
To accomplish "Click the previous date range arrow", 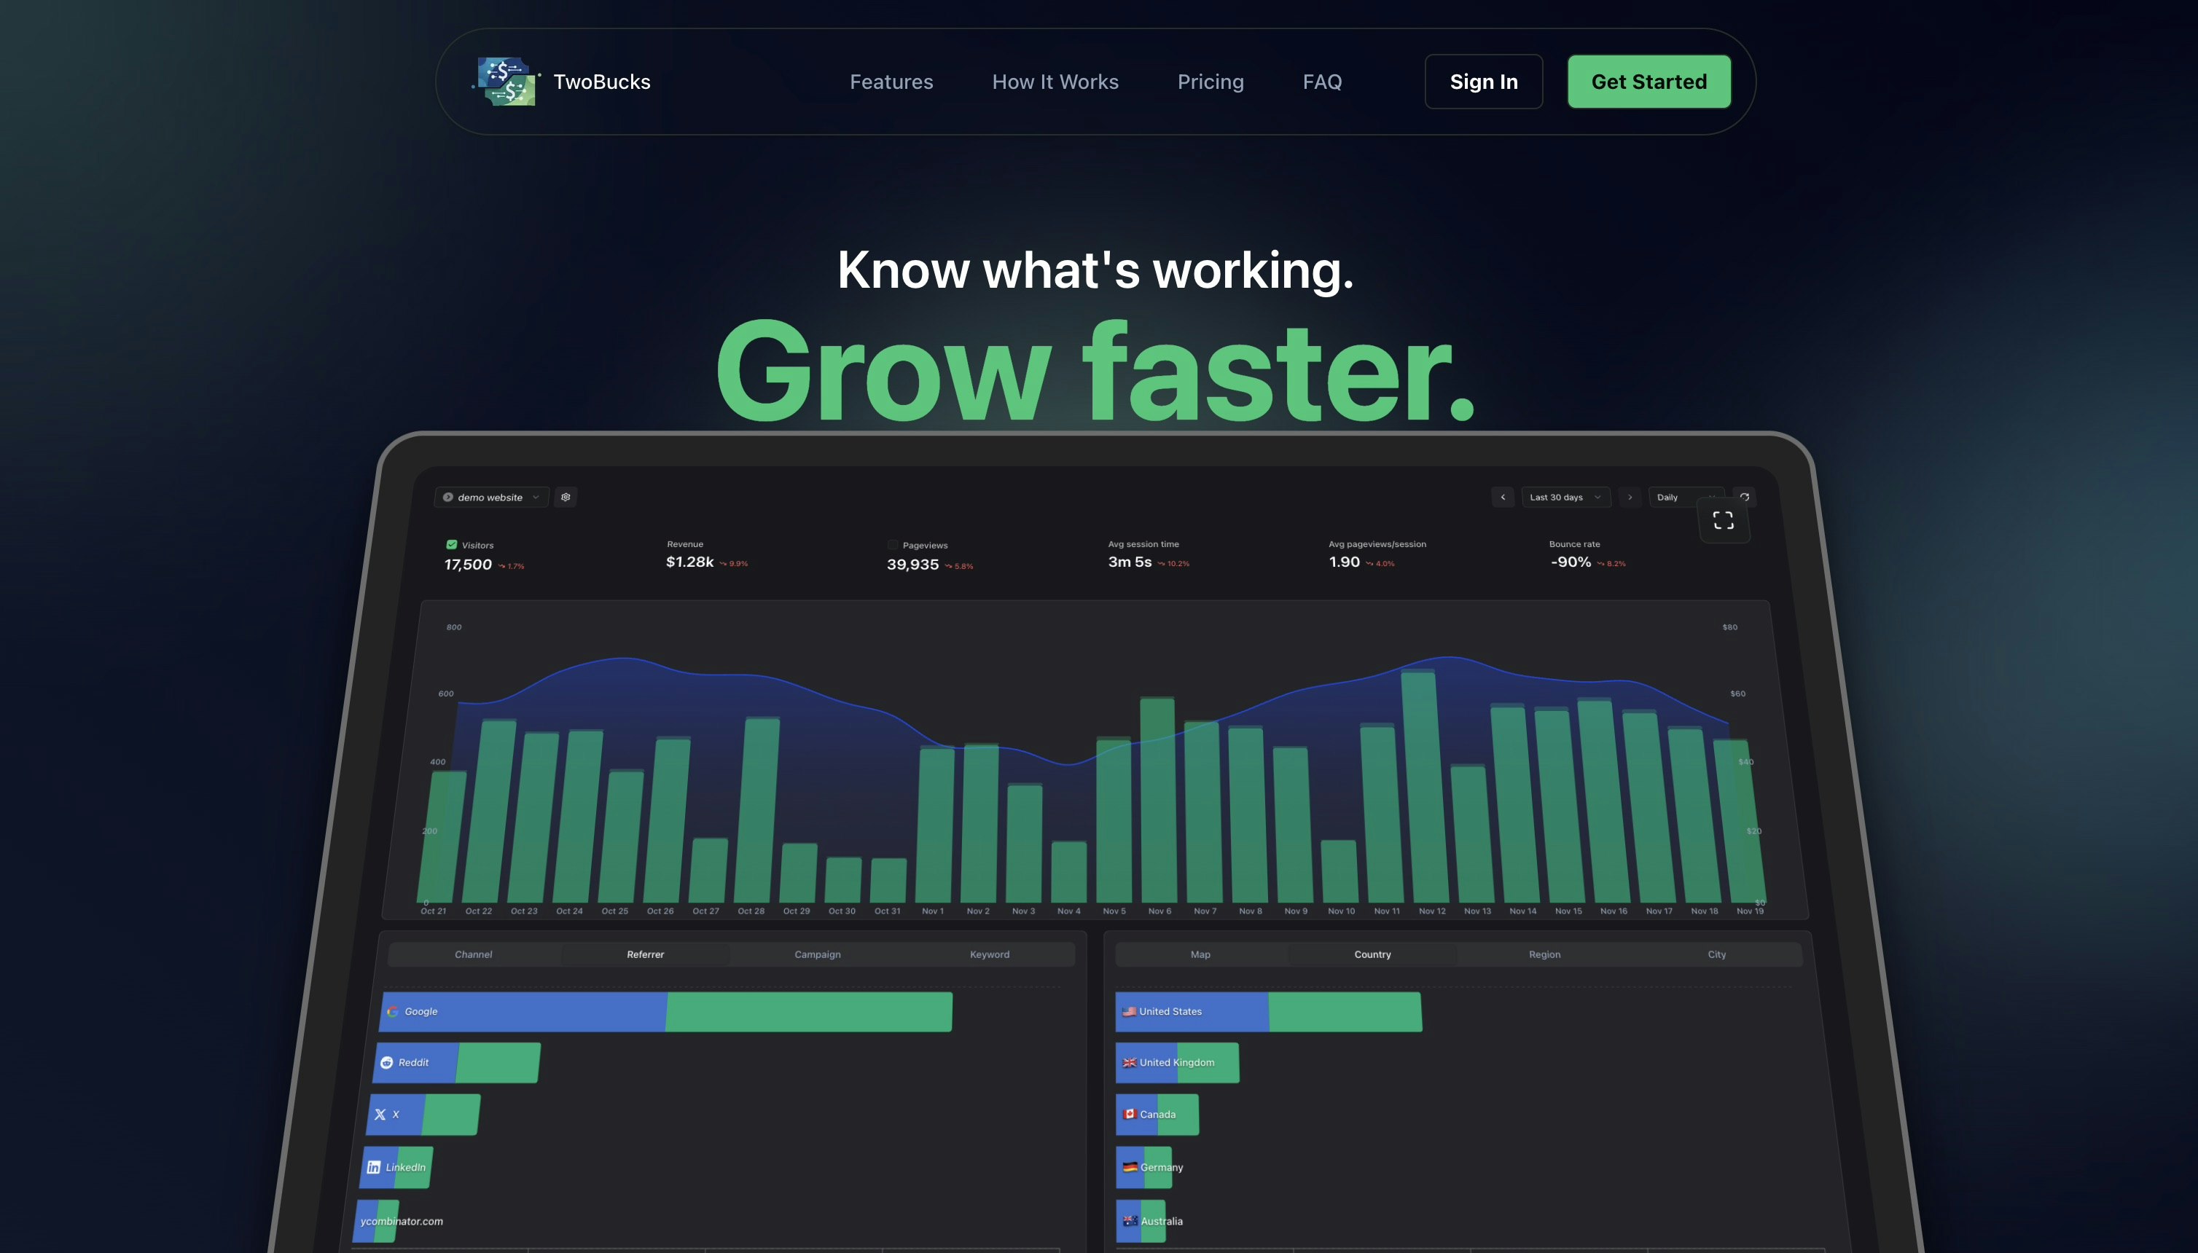I will 1503,497.
